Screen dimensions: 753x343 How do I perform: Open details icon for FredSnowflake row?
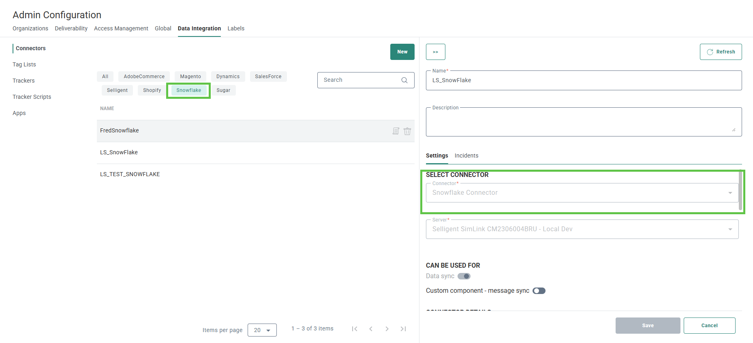coord(396,131)
